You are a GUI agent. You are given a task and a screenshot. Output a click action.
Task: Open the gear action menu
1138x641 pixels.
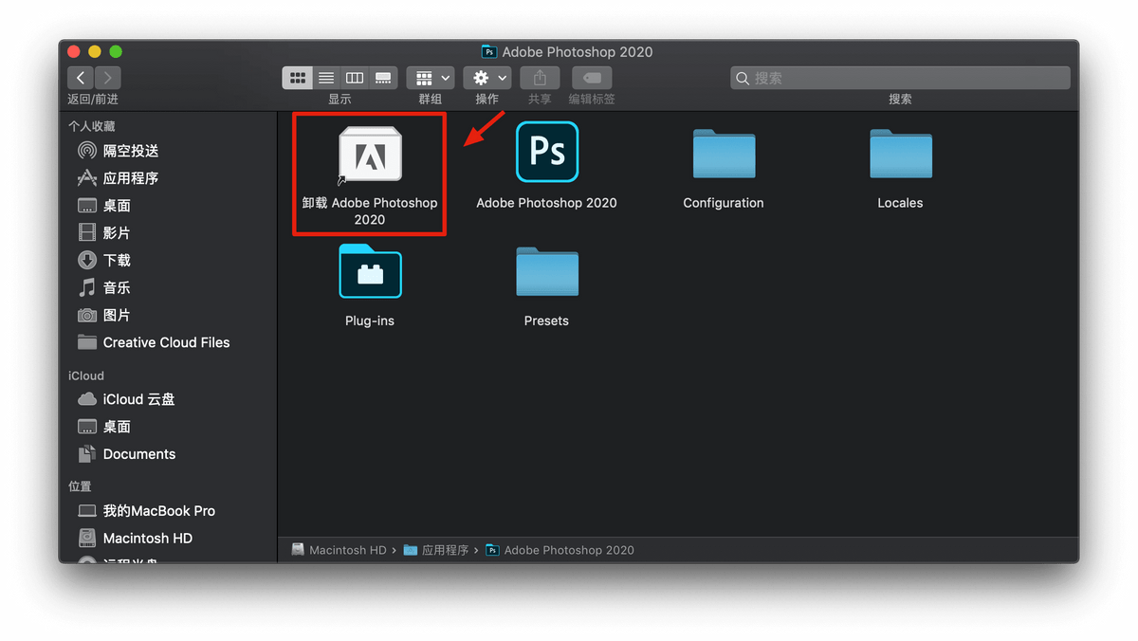pos(487,78)
